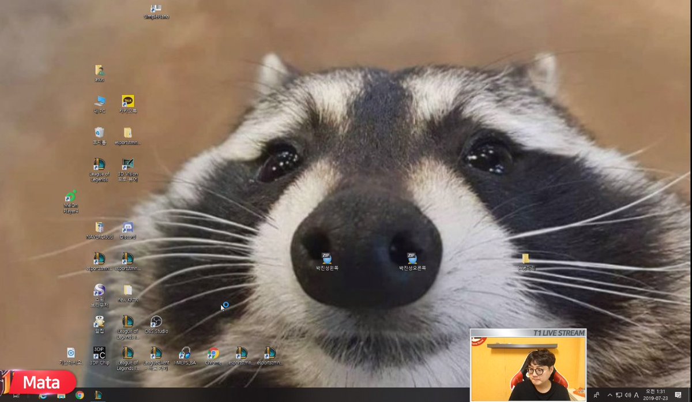Open the new KRTR folder
The height and width of the screenshot is (402, 692).
click(128, 293)
